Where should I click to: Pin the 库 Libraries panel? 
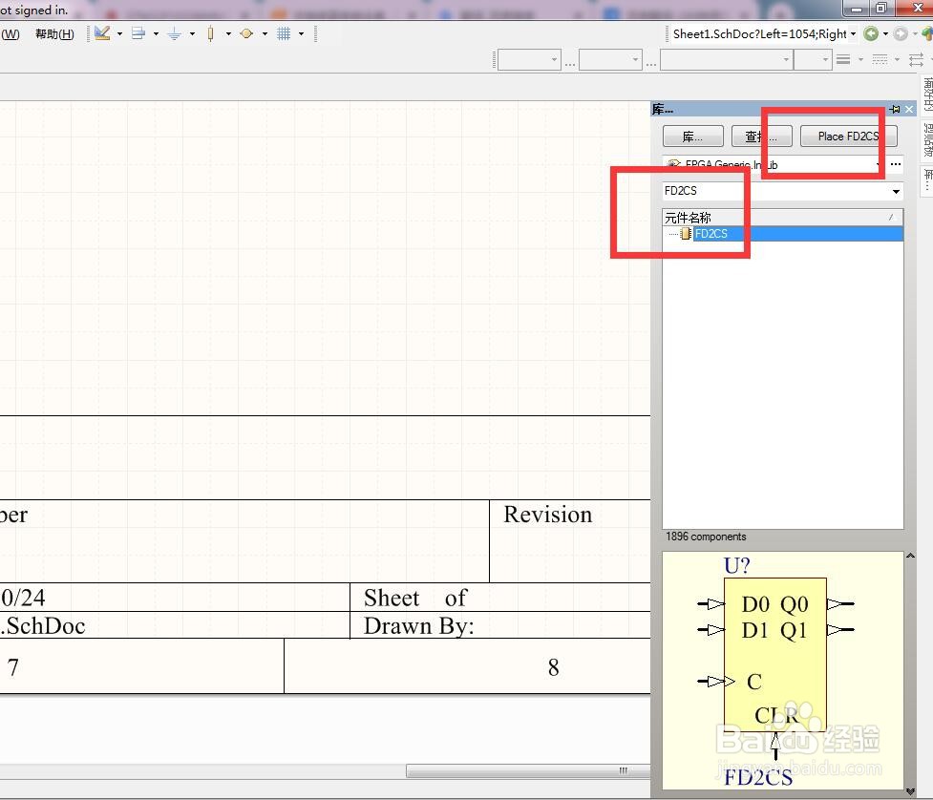[x=895, y=110]
